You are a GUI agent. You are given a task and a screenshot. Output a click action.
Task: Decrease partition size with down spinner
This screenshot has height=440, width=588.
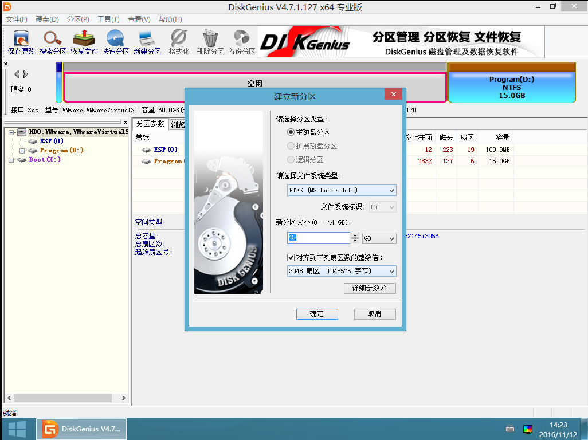(355, 241)
